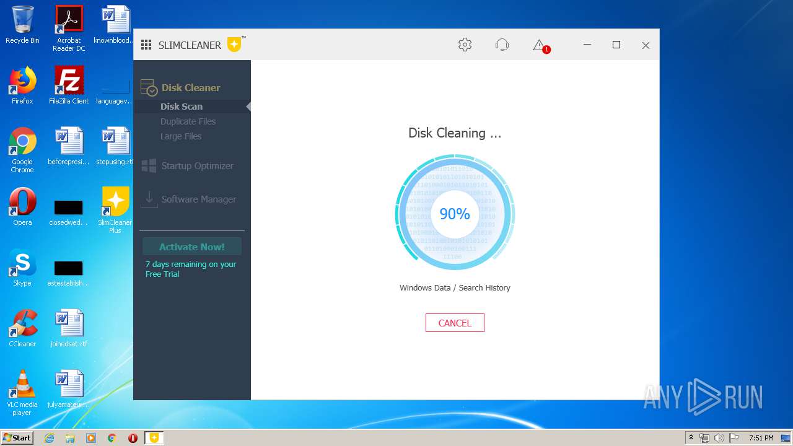The image size is (793, 446).
Task: Click the 7:51 PM taskbar clock
Action: pos(761,438)
